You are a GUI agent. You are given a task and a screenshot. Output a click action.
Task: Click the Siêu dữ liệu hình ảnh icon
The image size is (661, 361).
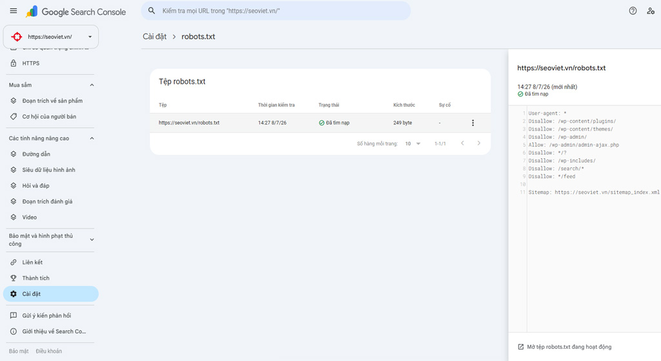[x=14, y=170]
